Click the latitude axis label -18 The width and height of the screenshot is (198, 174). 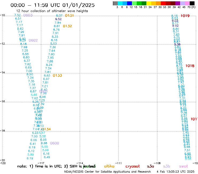click(2, 131)
